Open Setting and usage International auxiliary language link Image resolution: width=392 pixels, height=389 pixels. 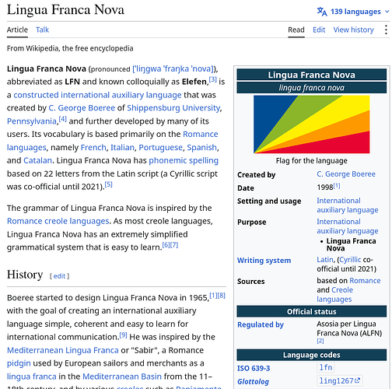coord(348,205)
